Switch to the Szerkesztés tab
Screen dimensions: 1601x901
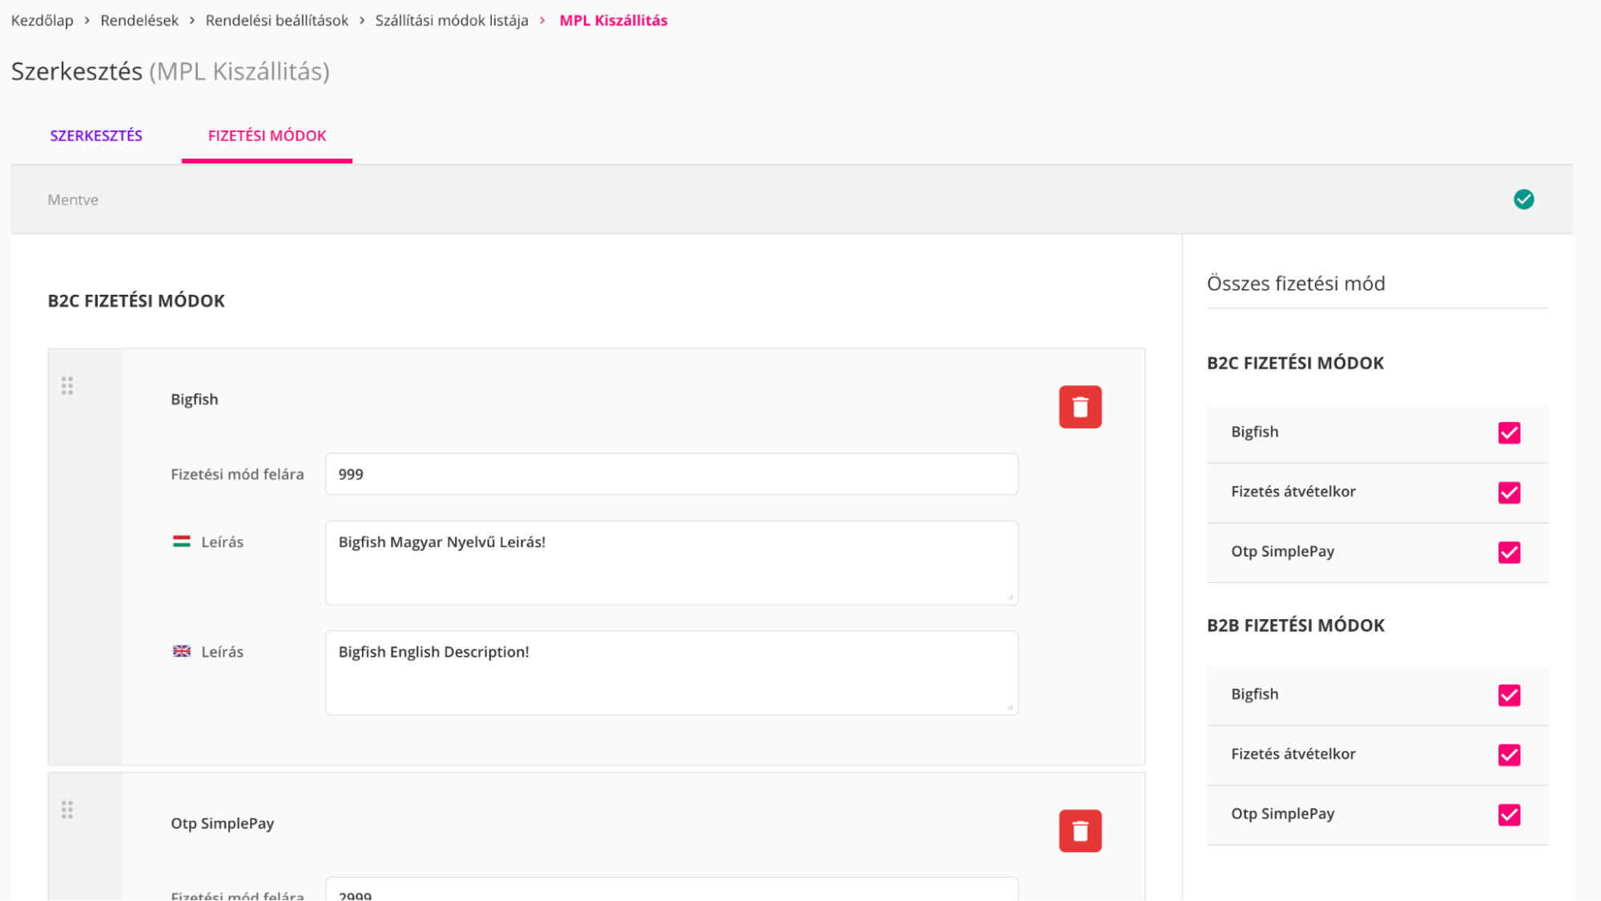96,135
